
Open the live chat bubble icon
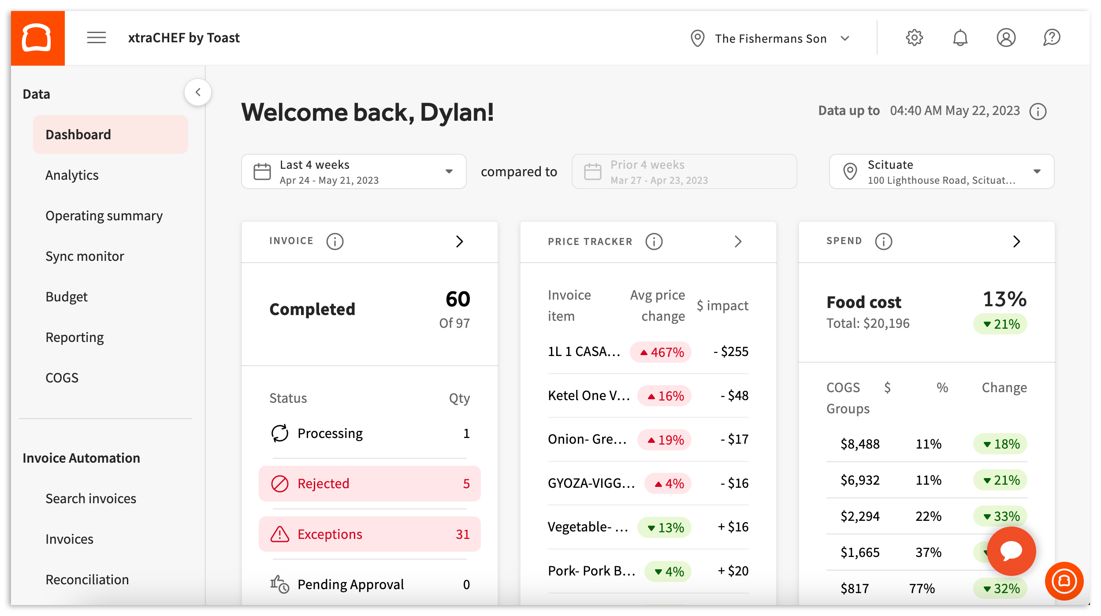pyautogui.click(x=1011, y=551)
